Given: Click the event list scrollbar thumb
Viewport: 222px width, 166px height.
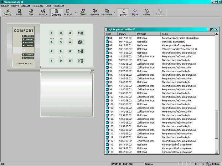Looking at the screenshot, I should pyautogui.click(x=216, y=124).
